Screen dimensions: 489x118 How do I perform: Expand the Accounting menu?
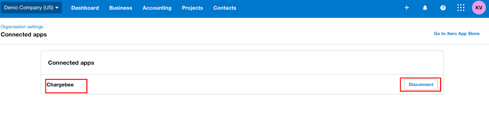click(157, 8)
